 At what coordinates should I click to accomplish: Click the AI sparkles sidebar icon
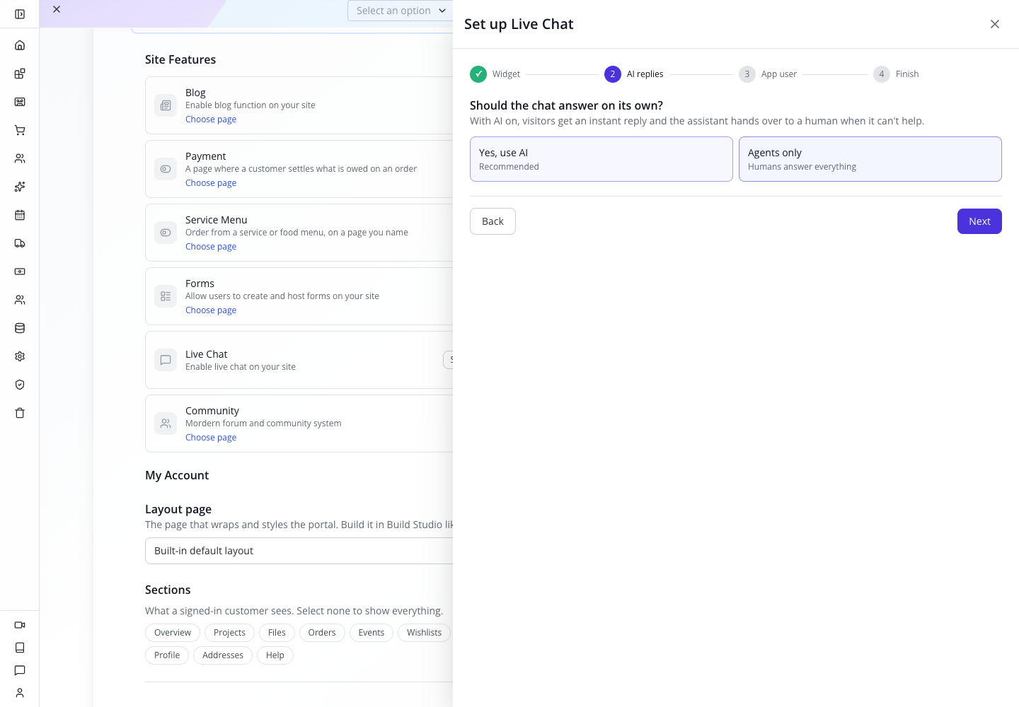tap(20, 187)
